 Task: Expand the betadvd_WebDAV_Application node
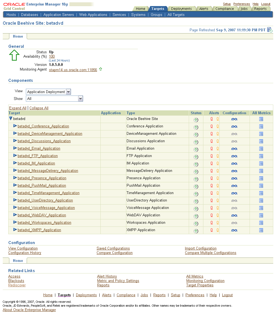(15, 215)
